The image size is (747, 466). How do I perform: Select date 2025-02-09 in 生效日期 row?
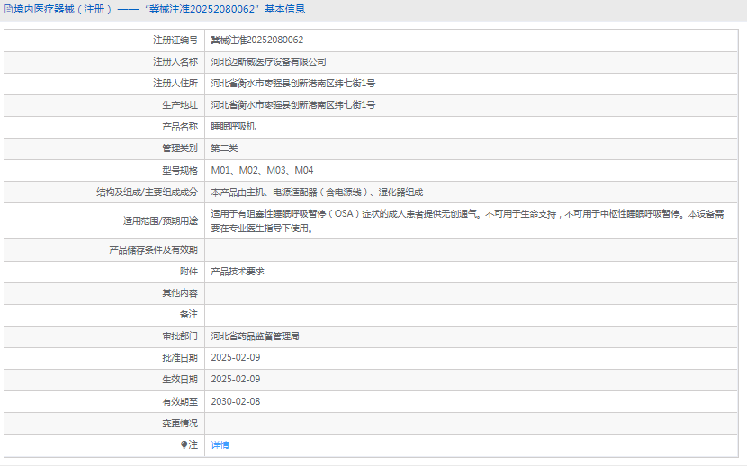[236, 380]
